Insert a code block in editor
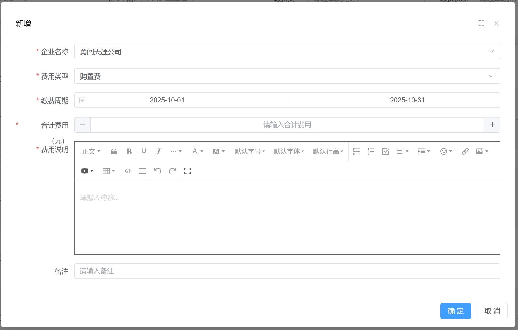The height and width of the screenshot is (330, 518). click(x=128, y=171)
